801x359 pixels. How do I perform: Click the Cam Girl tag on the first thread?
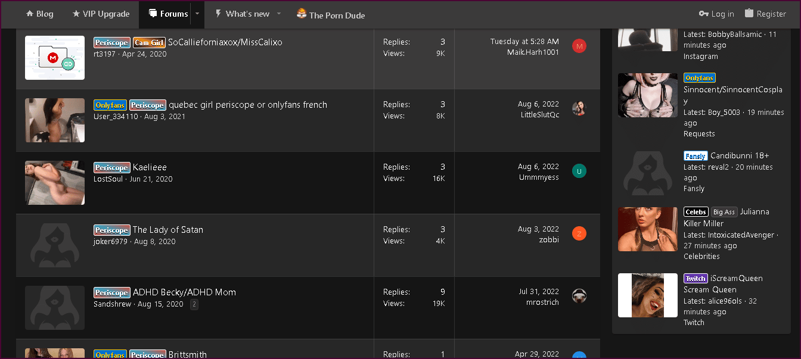(149, 43)
